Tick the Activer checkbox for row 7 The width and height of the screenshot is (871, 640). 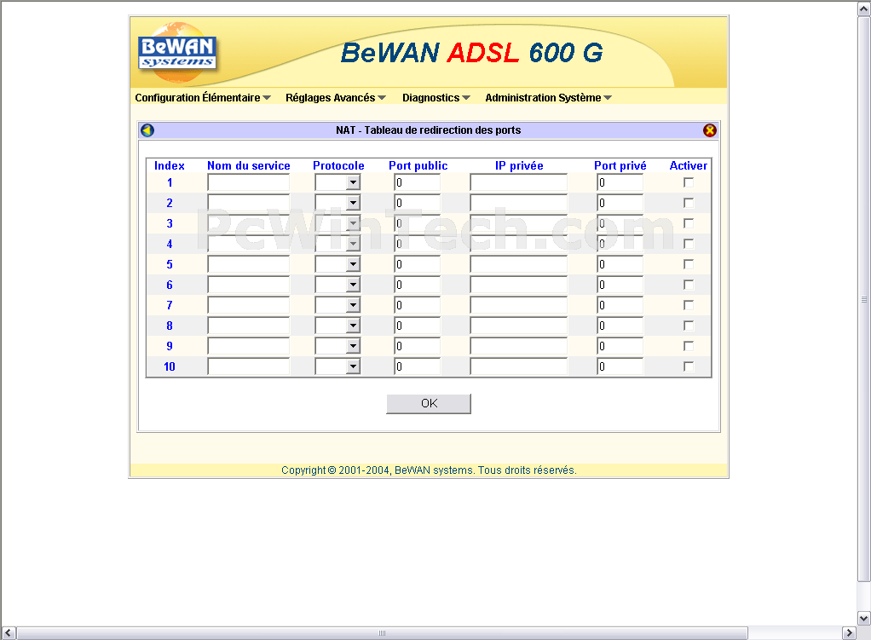689,305
